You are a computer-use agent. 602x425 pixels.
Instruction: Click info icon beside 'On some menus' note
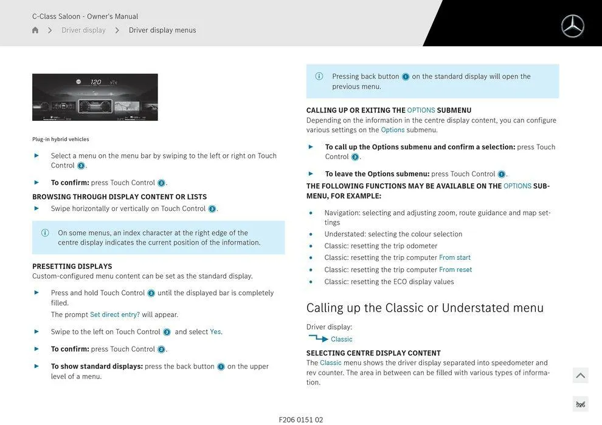click(45, 233)
